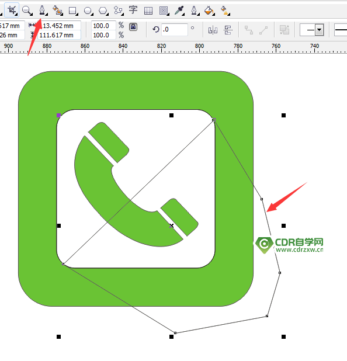Open the Zoom tool flyout arrow
This screenshot has width=347, height=361.
pos(31,15)
